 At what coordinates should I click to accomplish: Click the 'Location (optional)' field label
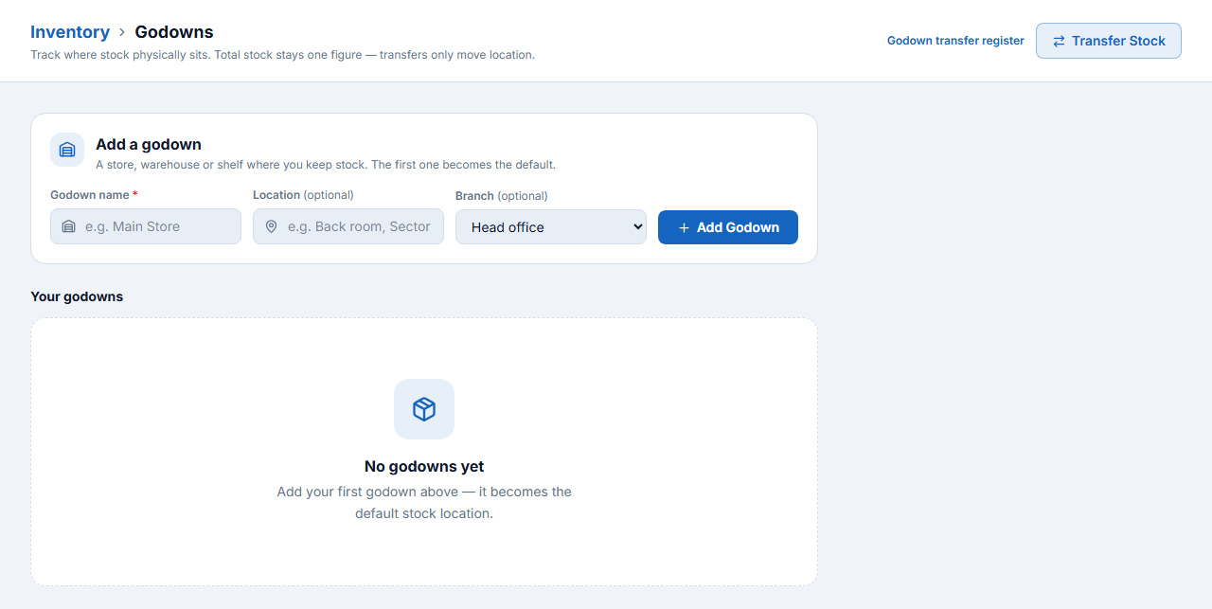pos(303,195)
